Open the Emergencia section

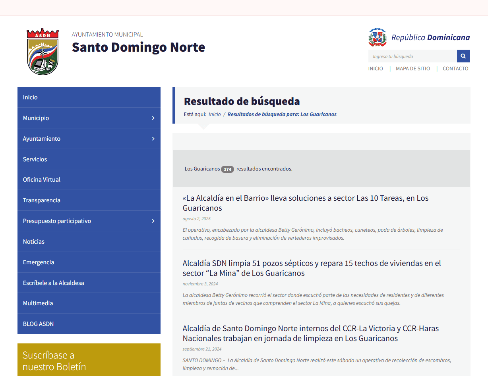[39, 262]
